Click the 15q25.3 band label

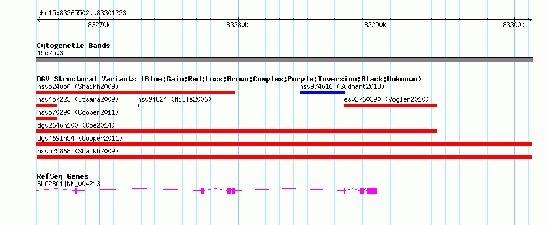(x=50, y=53)
